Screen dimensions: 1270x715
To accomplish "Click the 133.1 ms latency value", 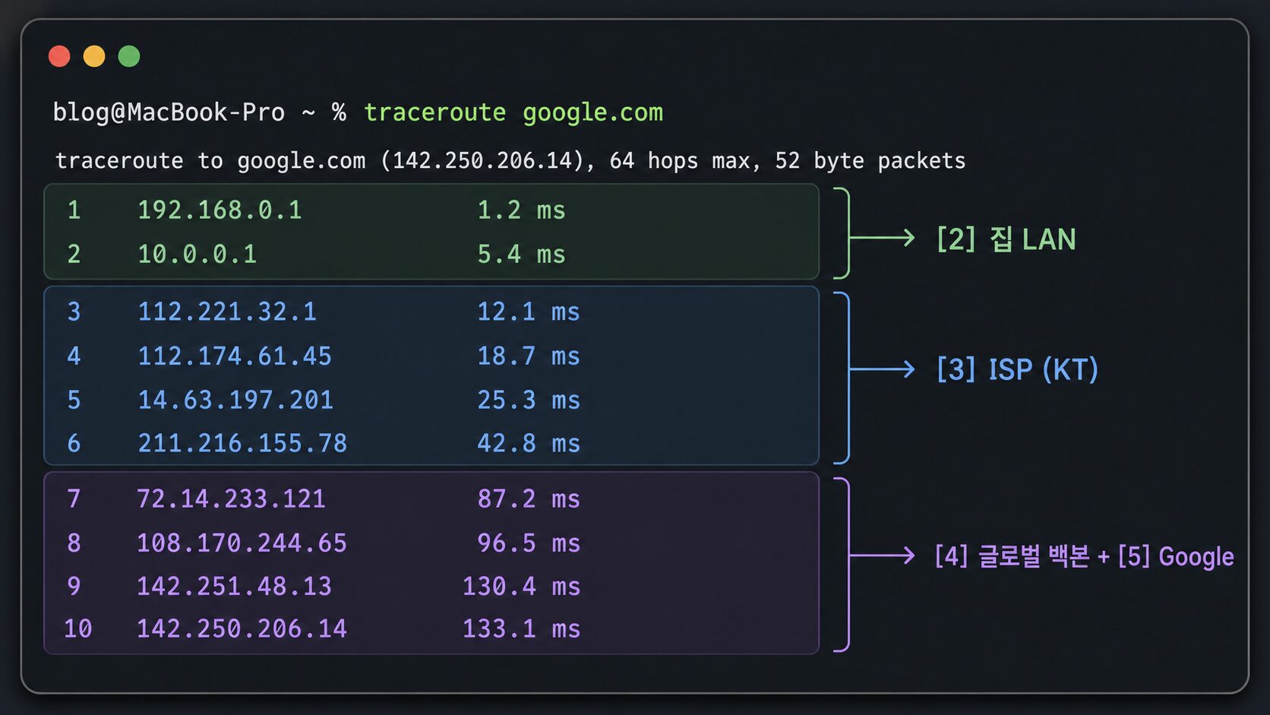I will point(522,628).
